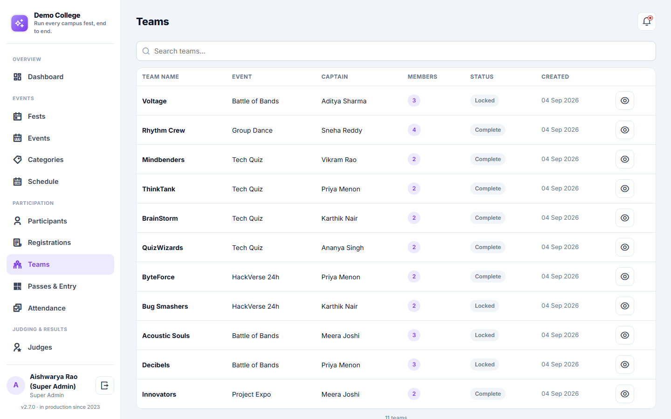Click the eye icon for Acoustic Souls
Viewport: 671px width, 419px height.
tap(625, 335)
